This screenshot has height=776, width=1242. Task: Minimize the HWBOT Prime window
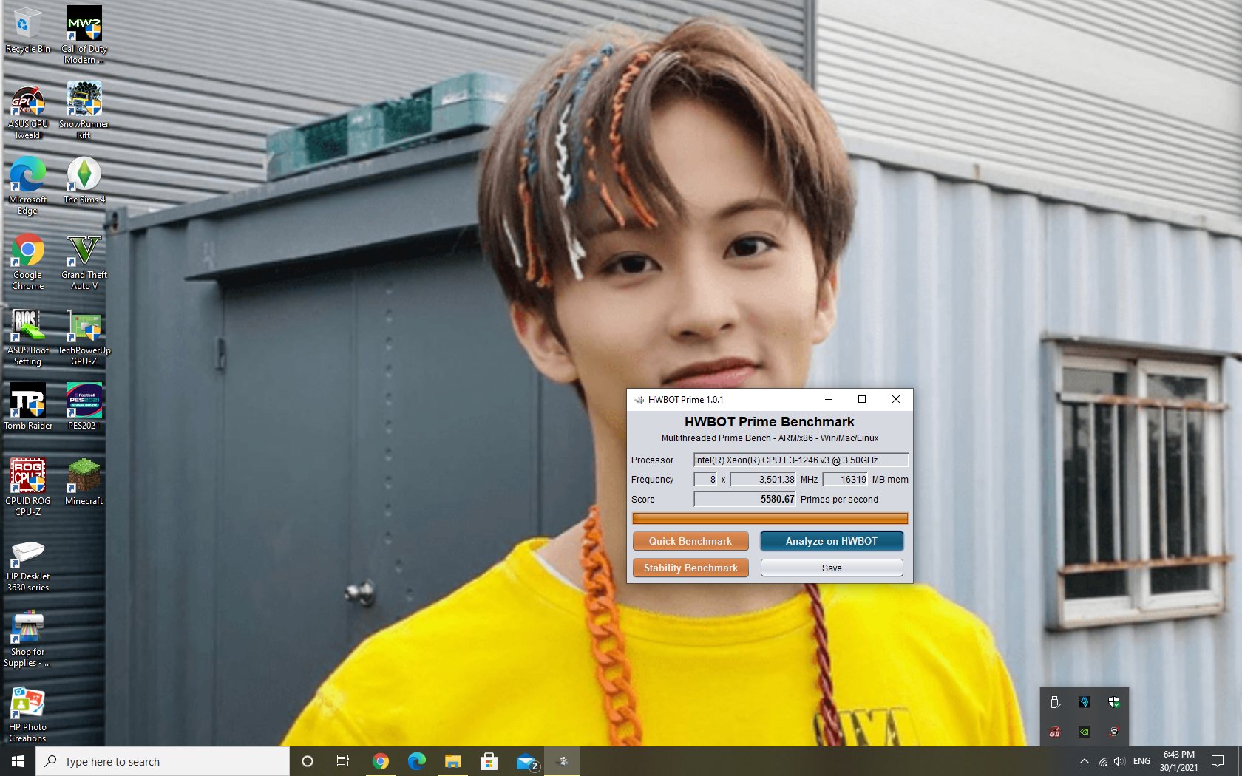pos(829,399)
